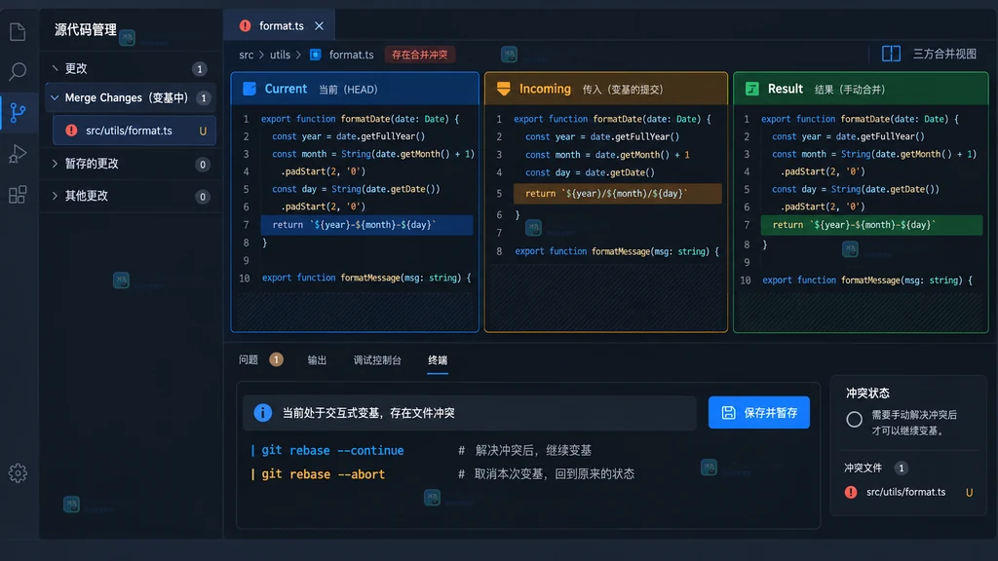998x561 pixels.
Task: Switch to the 调试控制台 panel tab
Action: tap(377, 360)
